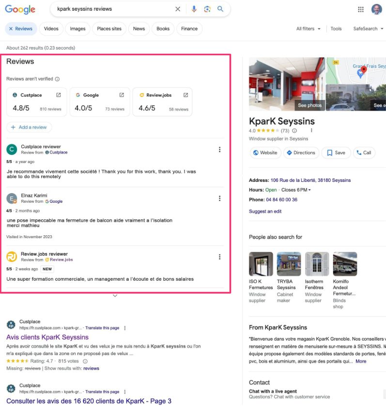Click the Tools button
The height and width of the screenshot is (406, 386).
click(336, 29)
